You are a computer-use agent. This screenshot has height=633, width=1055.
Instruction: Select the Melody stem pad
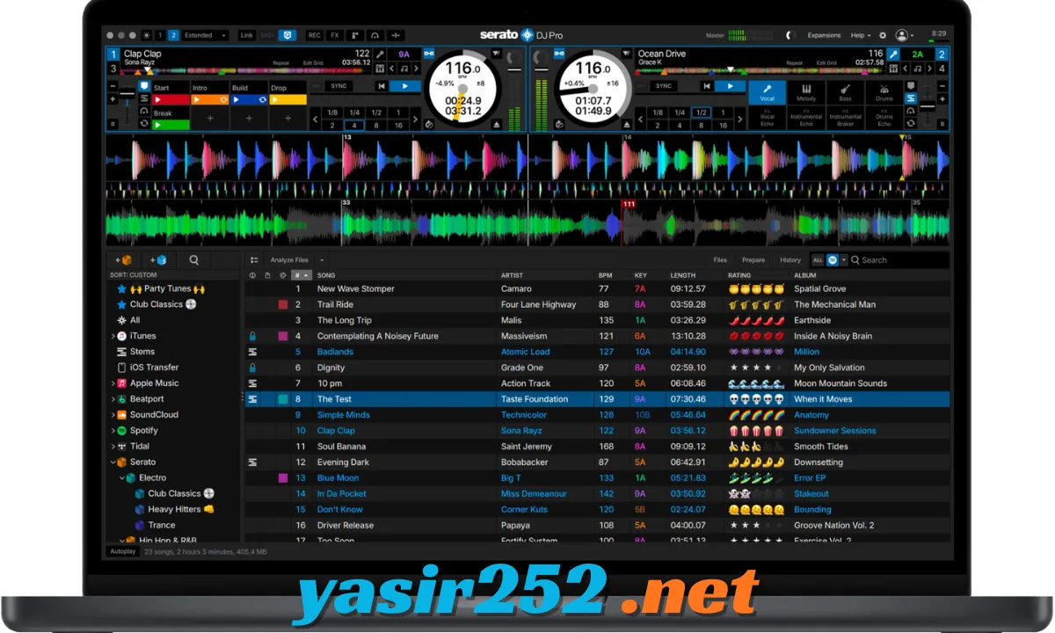(x=806, y=92)
